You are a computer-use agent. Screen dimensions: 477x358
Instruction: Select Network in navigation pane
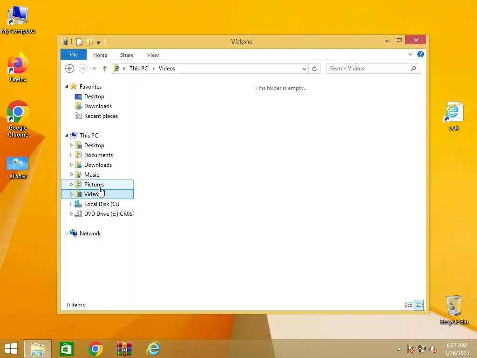pos(90,234)
